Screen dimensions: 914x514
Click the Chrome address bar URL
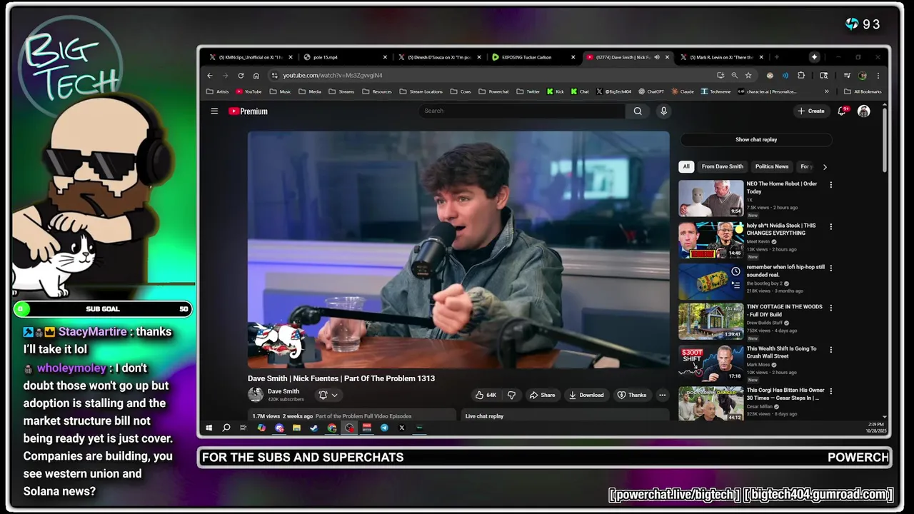[x=333, y=75]
